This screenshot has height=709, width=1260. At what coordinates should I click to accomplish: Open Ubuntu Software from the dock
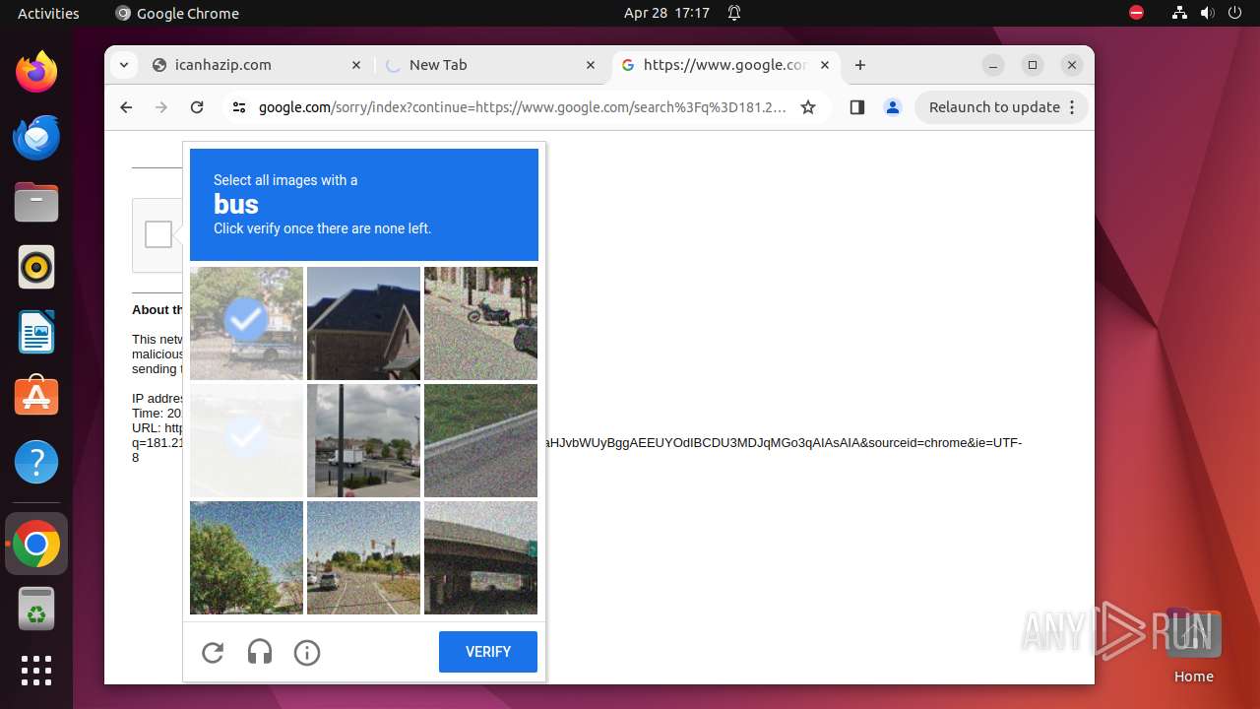pos(36,397)
